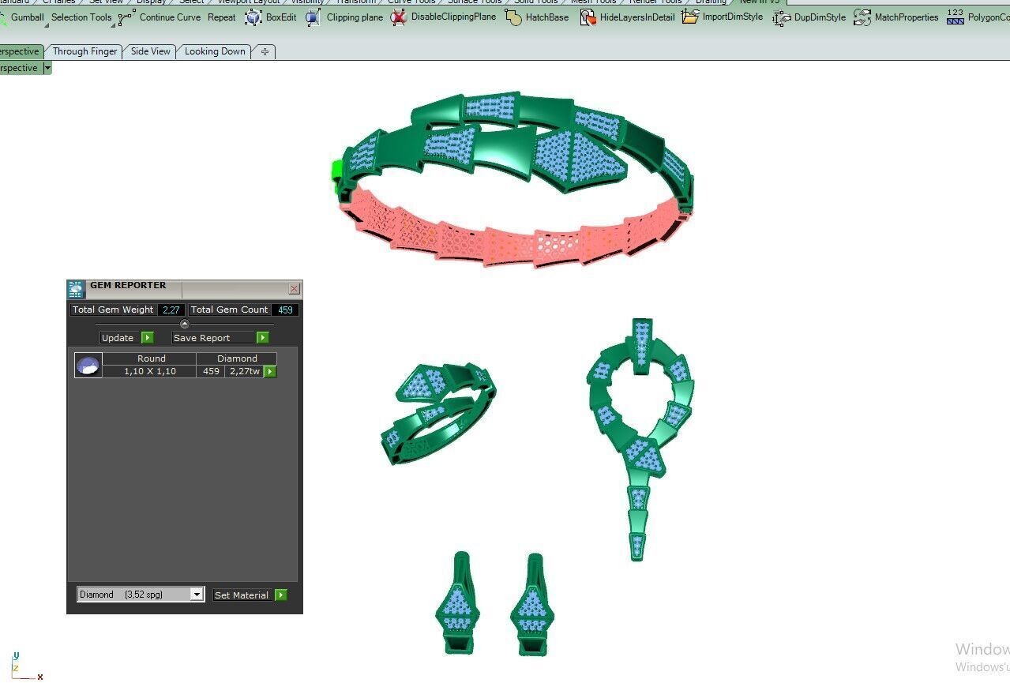Select the teardrop pendant model

pyautogui.click(x=640, y=438)
